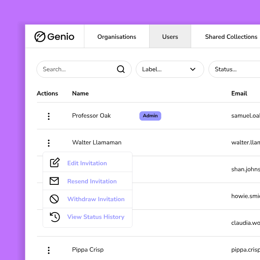
Task: Open actions menu for Professor Oak
Action: 49,116
